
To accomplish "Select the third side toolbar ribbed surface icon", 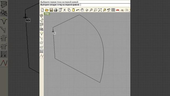I will (41, 25).
